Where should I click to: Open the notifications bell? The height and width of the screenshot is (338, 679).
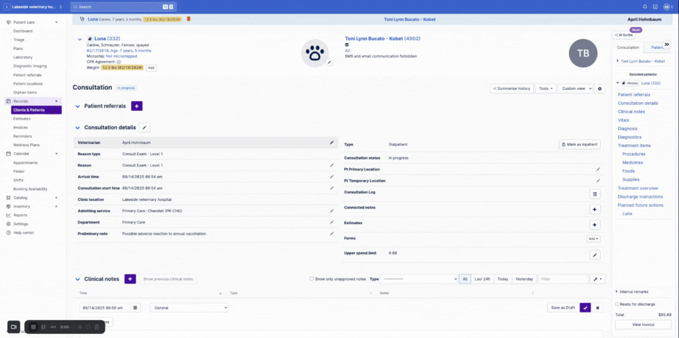(x=645, y=6)
